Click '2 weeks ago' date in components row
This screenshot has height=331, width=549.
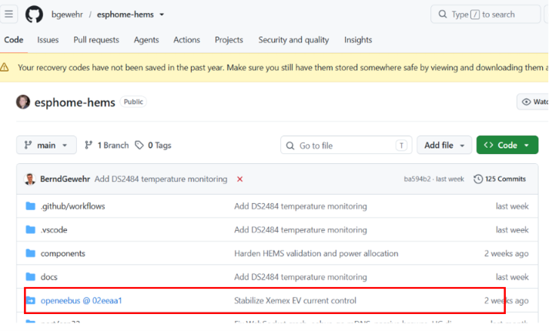pyautogui.click(x=507, y=253)
